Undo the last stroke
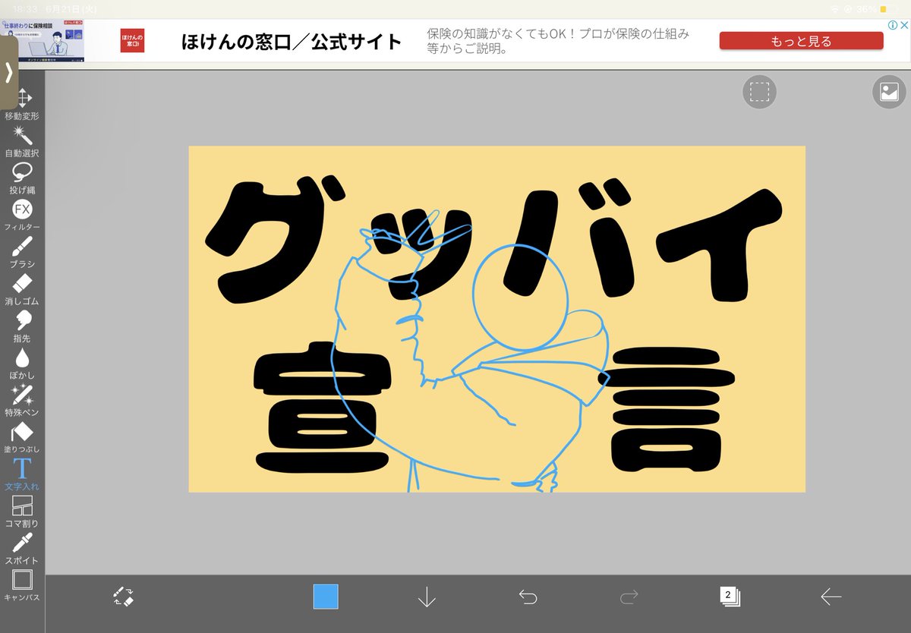The image size is (911, 633). (x=528, y=597)
